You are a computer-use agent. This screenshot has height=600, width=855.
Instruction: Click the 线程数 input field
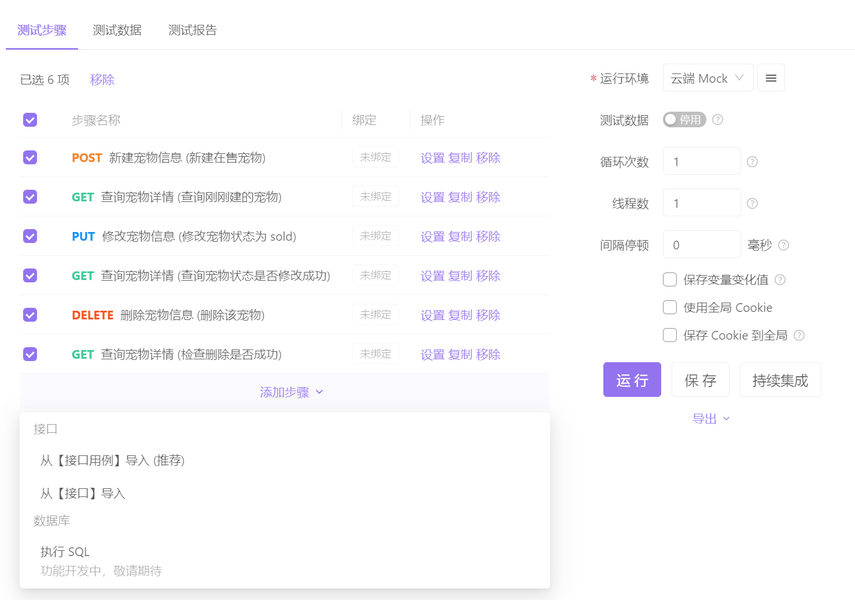(x=702, y=203)
